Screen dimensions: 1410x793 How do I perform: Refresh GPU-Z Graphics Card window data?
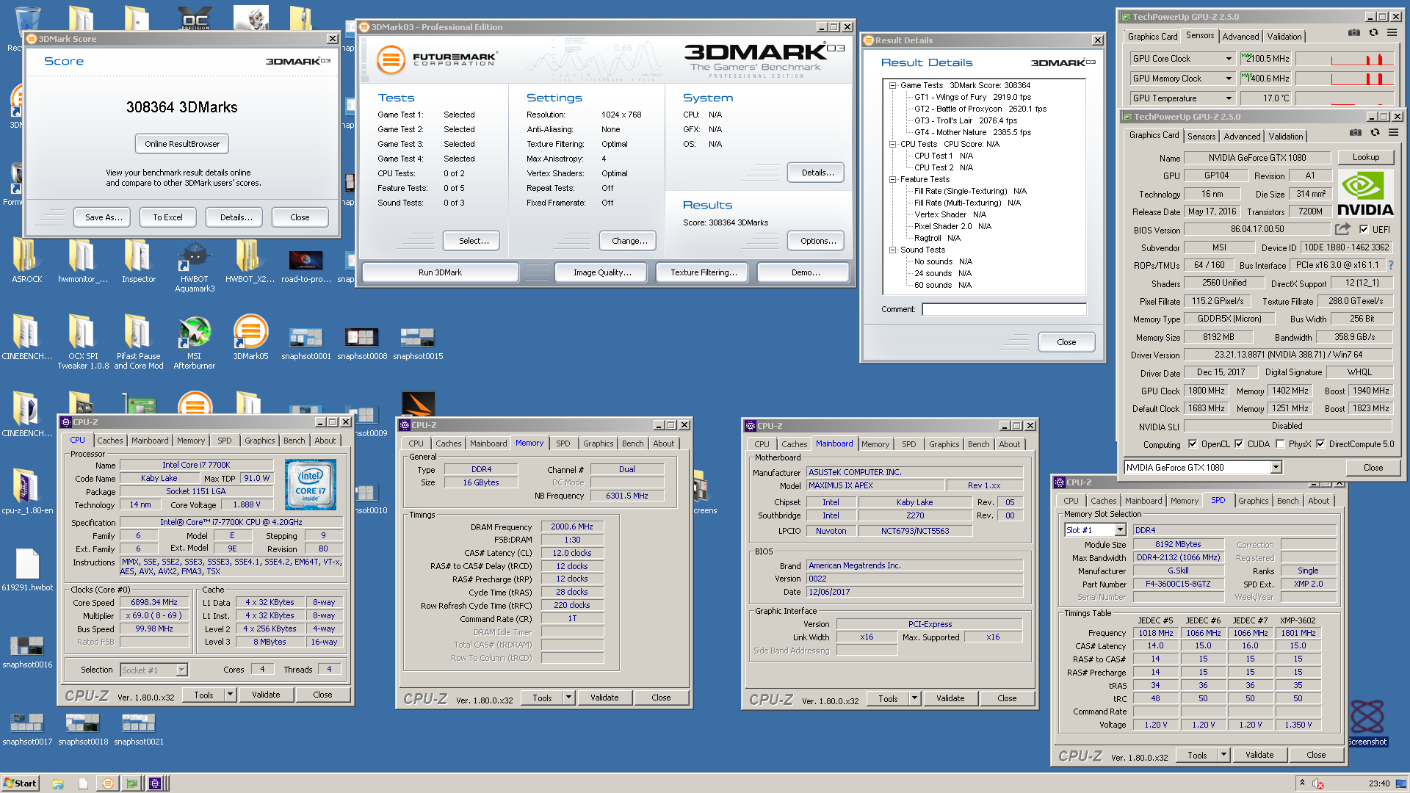[1375, 133]
